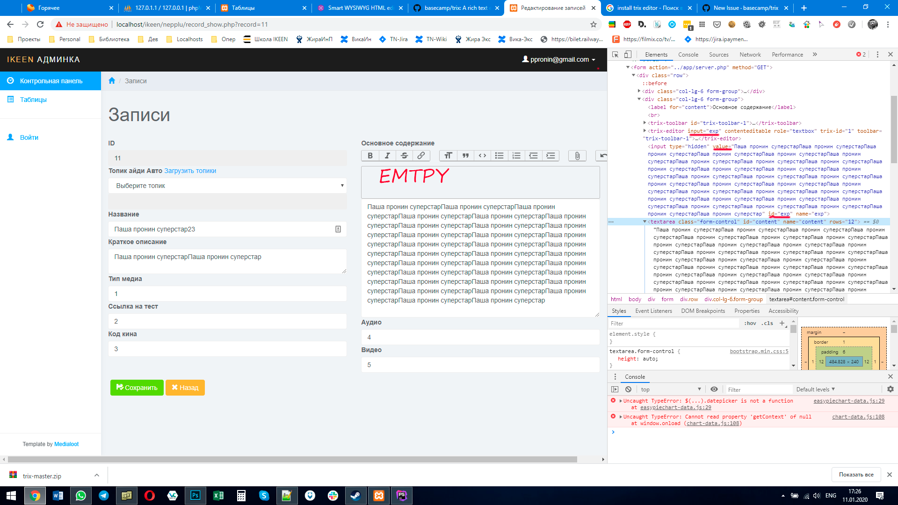
Task: Switch to the Network tab in DevTools
Action: click(750, 54)
